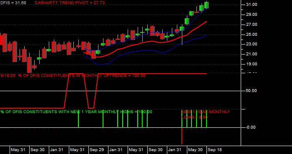Click the 21.00 price axis label
Image resolution: width=292 pixels, height=154 pixels.
[252, 54]
